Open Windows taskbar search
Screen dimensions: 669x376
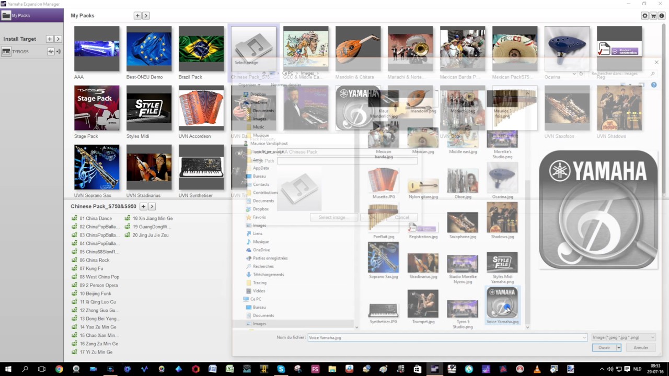pyautogui.click(x=25, y=369)
